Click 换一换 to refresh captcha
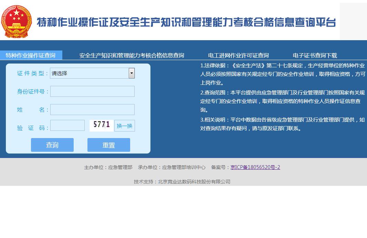Image resolution: width=367 pixels, height=238 pixels. [x=124, y=126]
